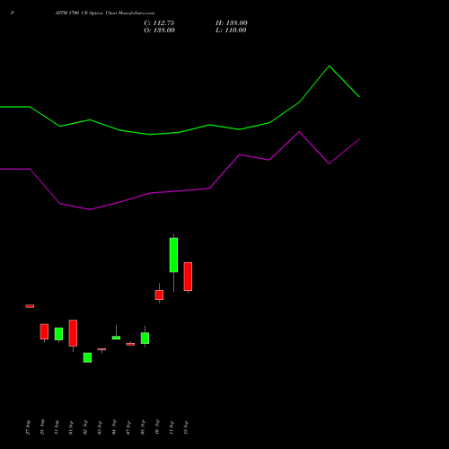Click the long red candlestick above 01 Sep
The width and height of the screenshot is (449, 449).
coord(73,333)
